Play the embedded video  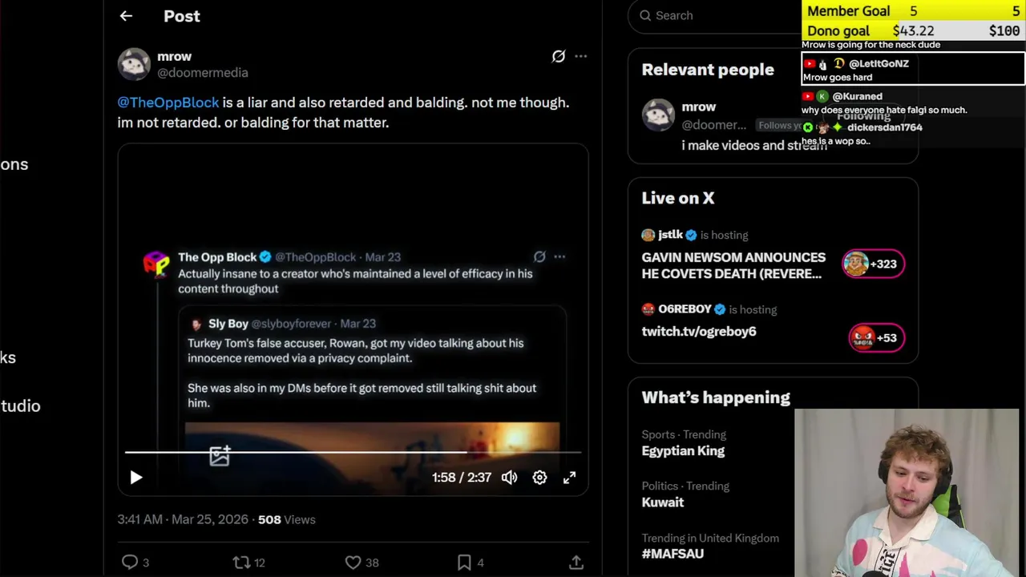click(136, 478)
